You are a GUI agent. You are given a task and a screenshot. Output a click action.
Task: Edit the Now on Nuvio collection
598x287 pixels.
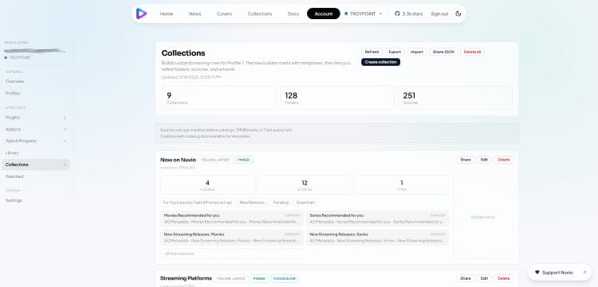click(484, 160)
